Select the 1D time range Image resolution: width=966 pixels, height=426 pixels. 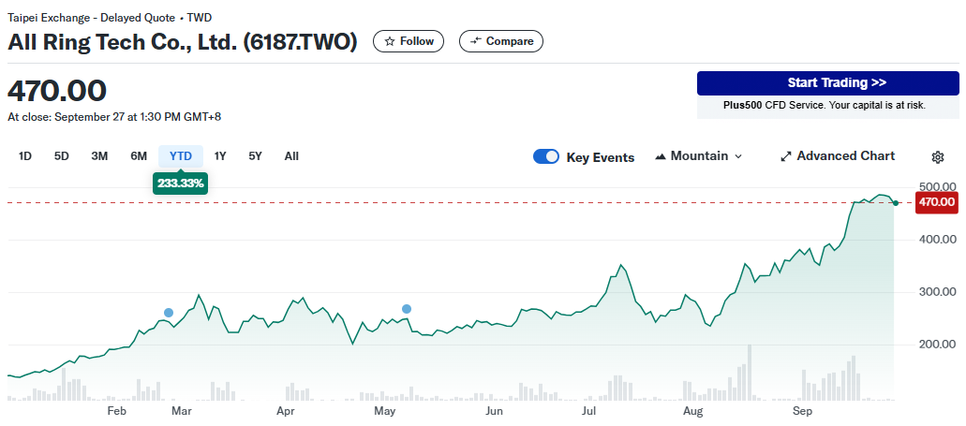click(25, 156)
